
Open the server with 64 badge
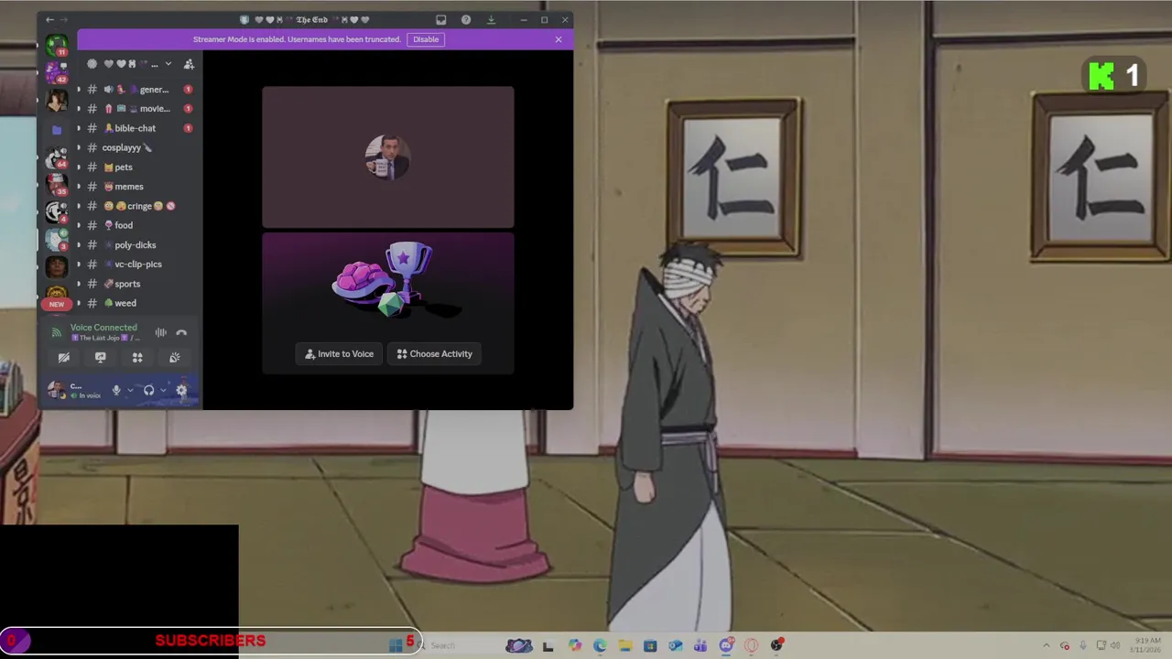[x=57, y=157]
